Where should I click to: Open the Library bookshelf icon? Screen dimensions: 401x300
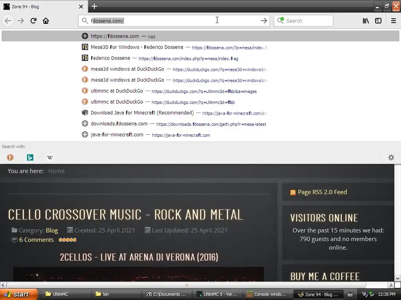pos(366,21)
